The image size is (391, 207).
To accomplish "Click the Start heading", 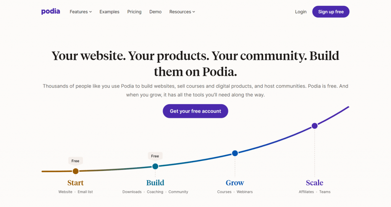I will coord(76,183).
